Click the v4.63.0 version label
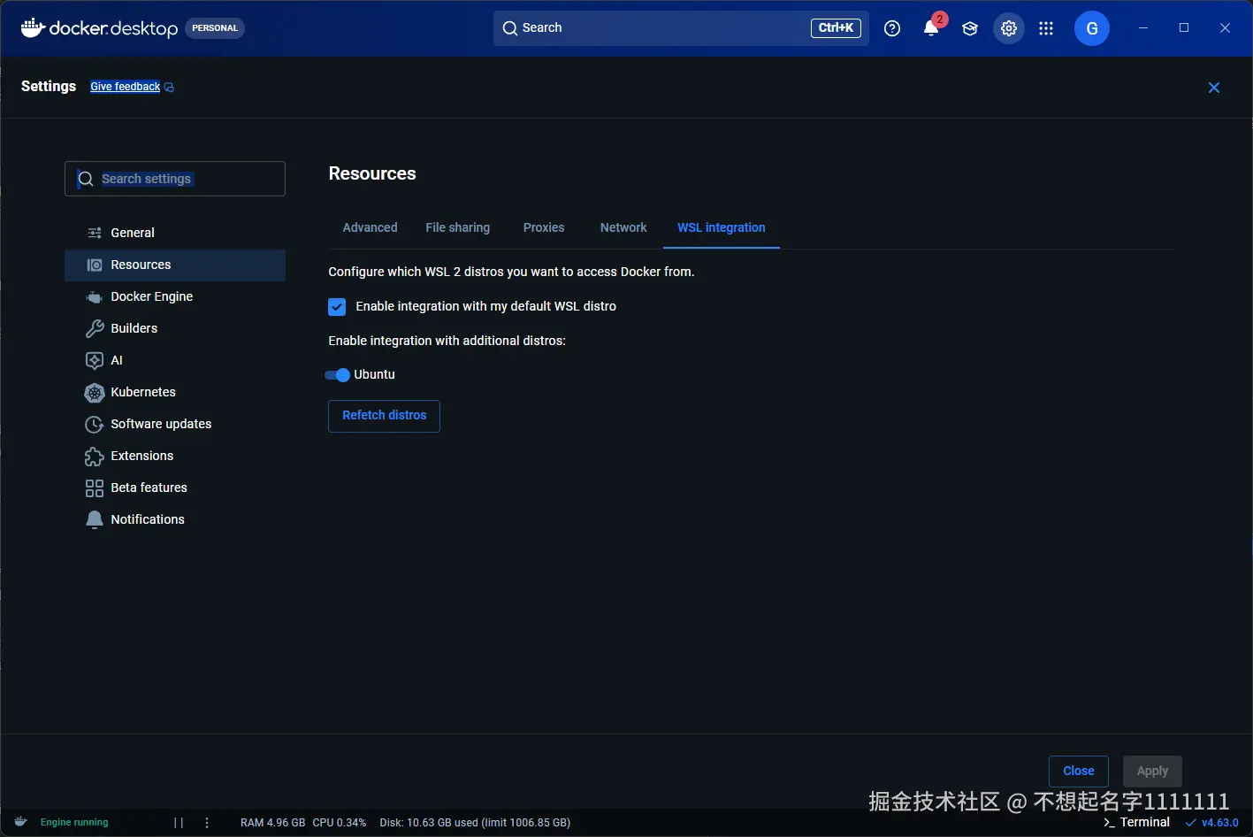Screen dimensions: 1253x837 (x=1219, y=823)
